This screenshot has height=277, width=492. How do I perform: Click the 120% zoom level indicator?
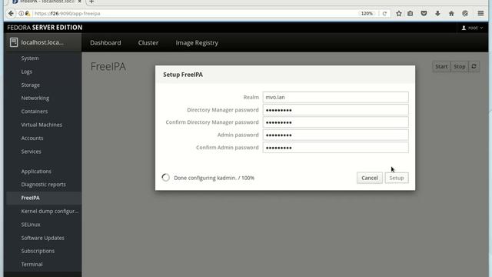[x=367, y=14]
